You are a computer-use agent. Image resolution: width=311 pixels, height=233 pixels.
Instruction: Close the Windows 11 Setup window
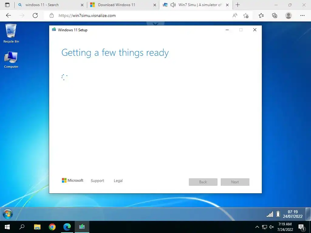tap(255, 30)
